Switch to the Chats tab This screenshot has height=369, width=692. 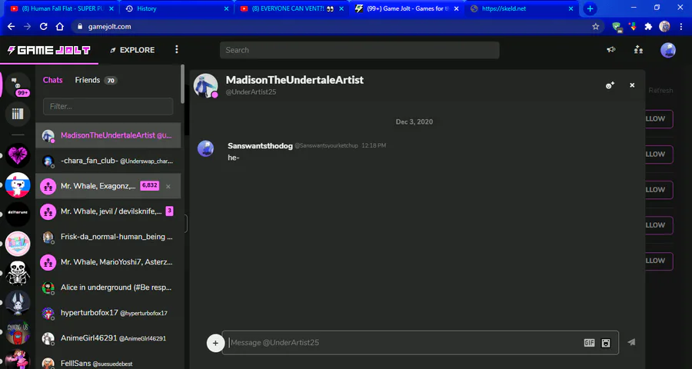53,80
